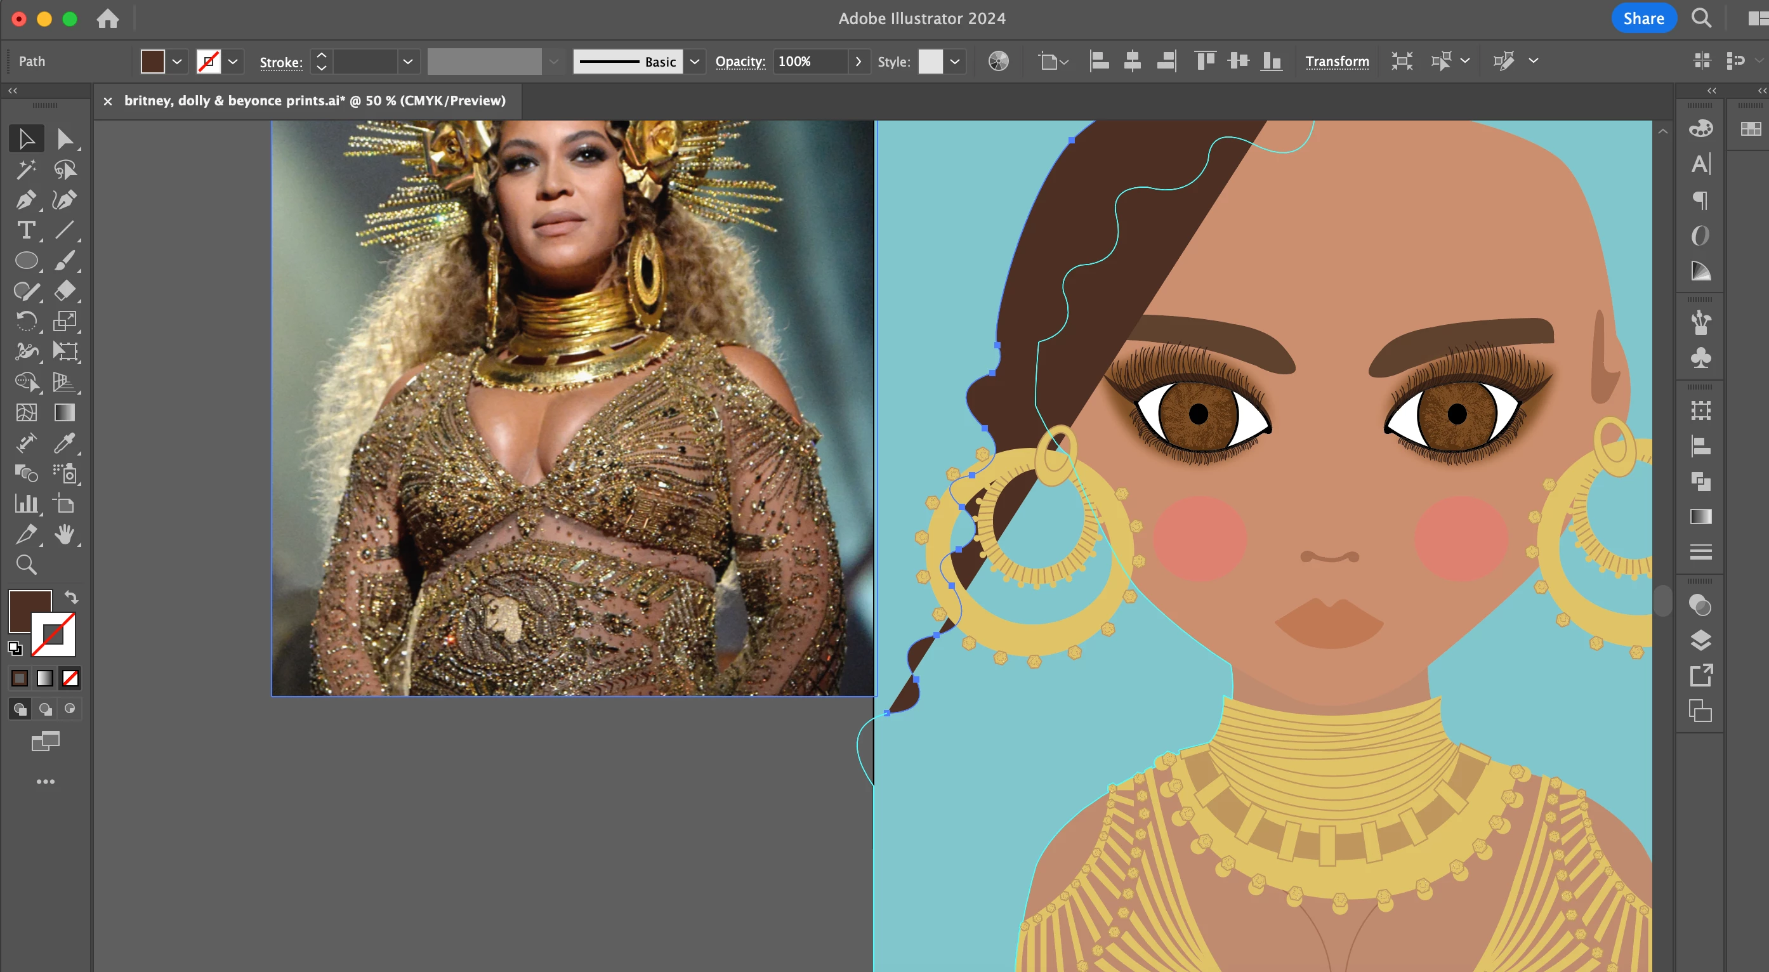Screen dimensions: 1769x972
Task: Close the prints.ai document tab
Action: click(108, 102)
